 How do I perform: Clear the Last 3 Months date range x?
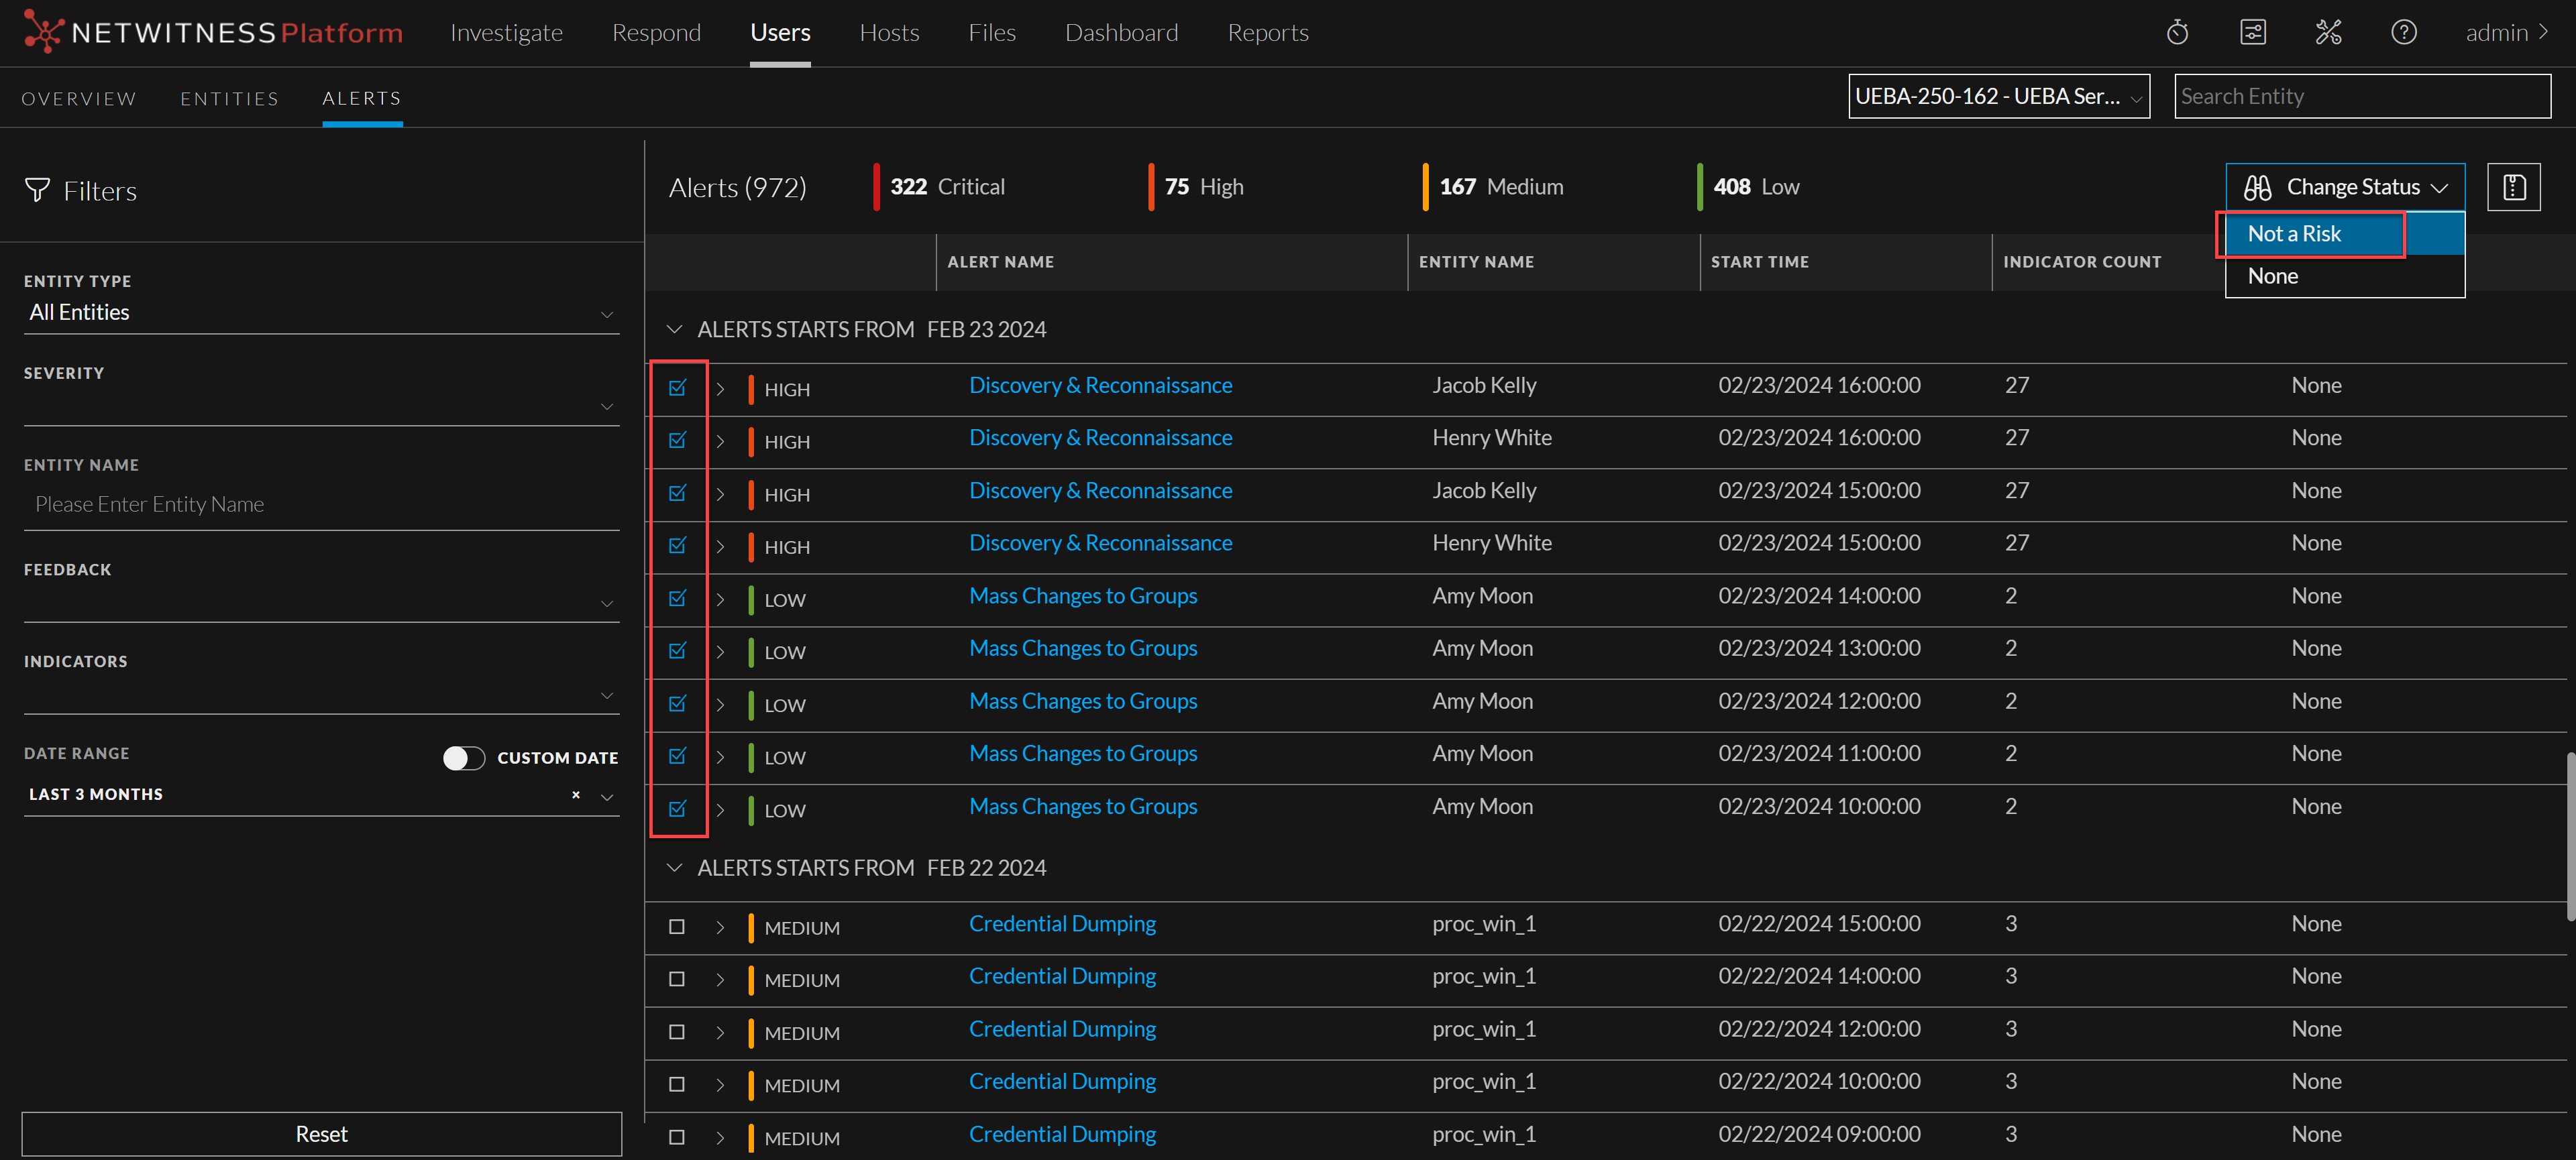576,795
